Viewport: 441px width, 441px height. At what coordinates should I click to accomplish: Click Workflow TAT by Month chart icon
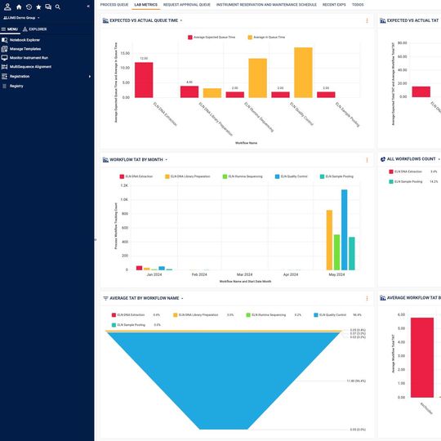click(105, 160)
